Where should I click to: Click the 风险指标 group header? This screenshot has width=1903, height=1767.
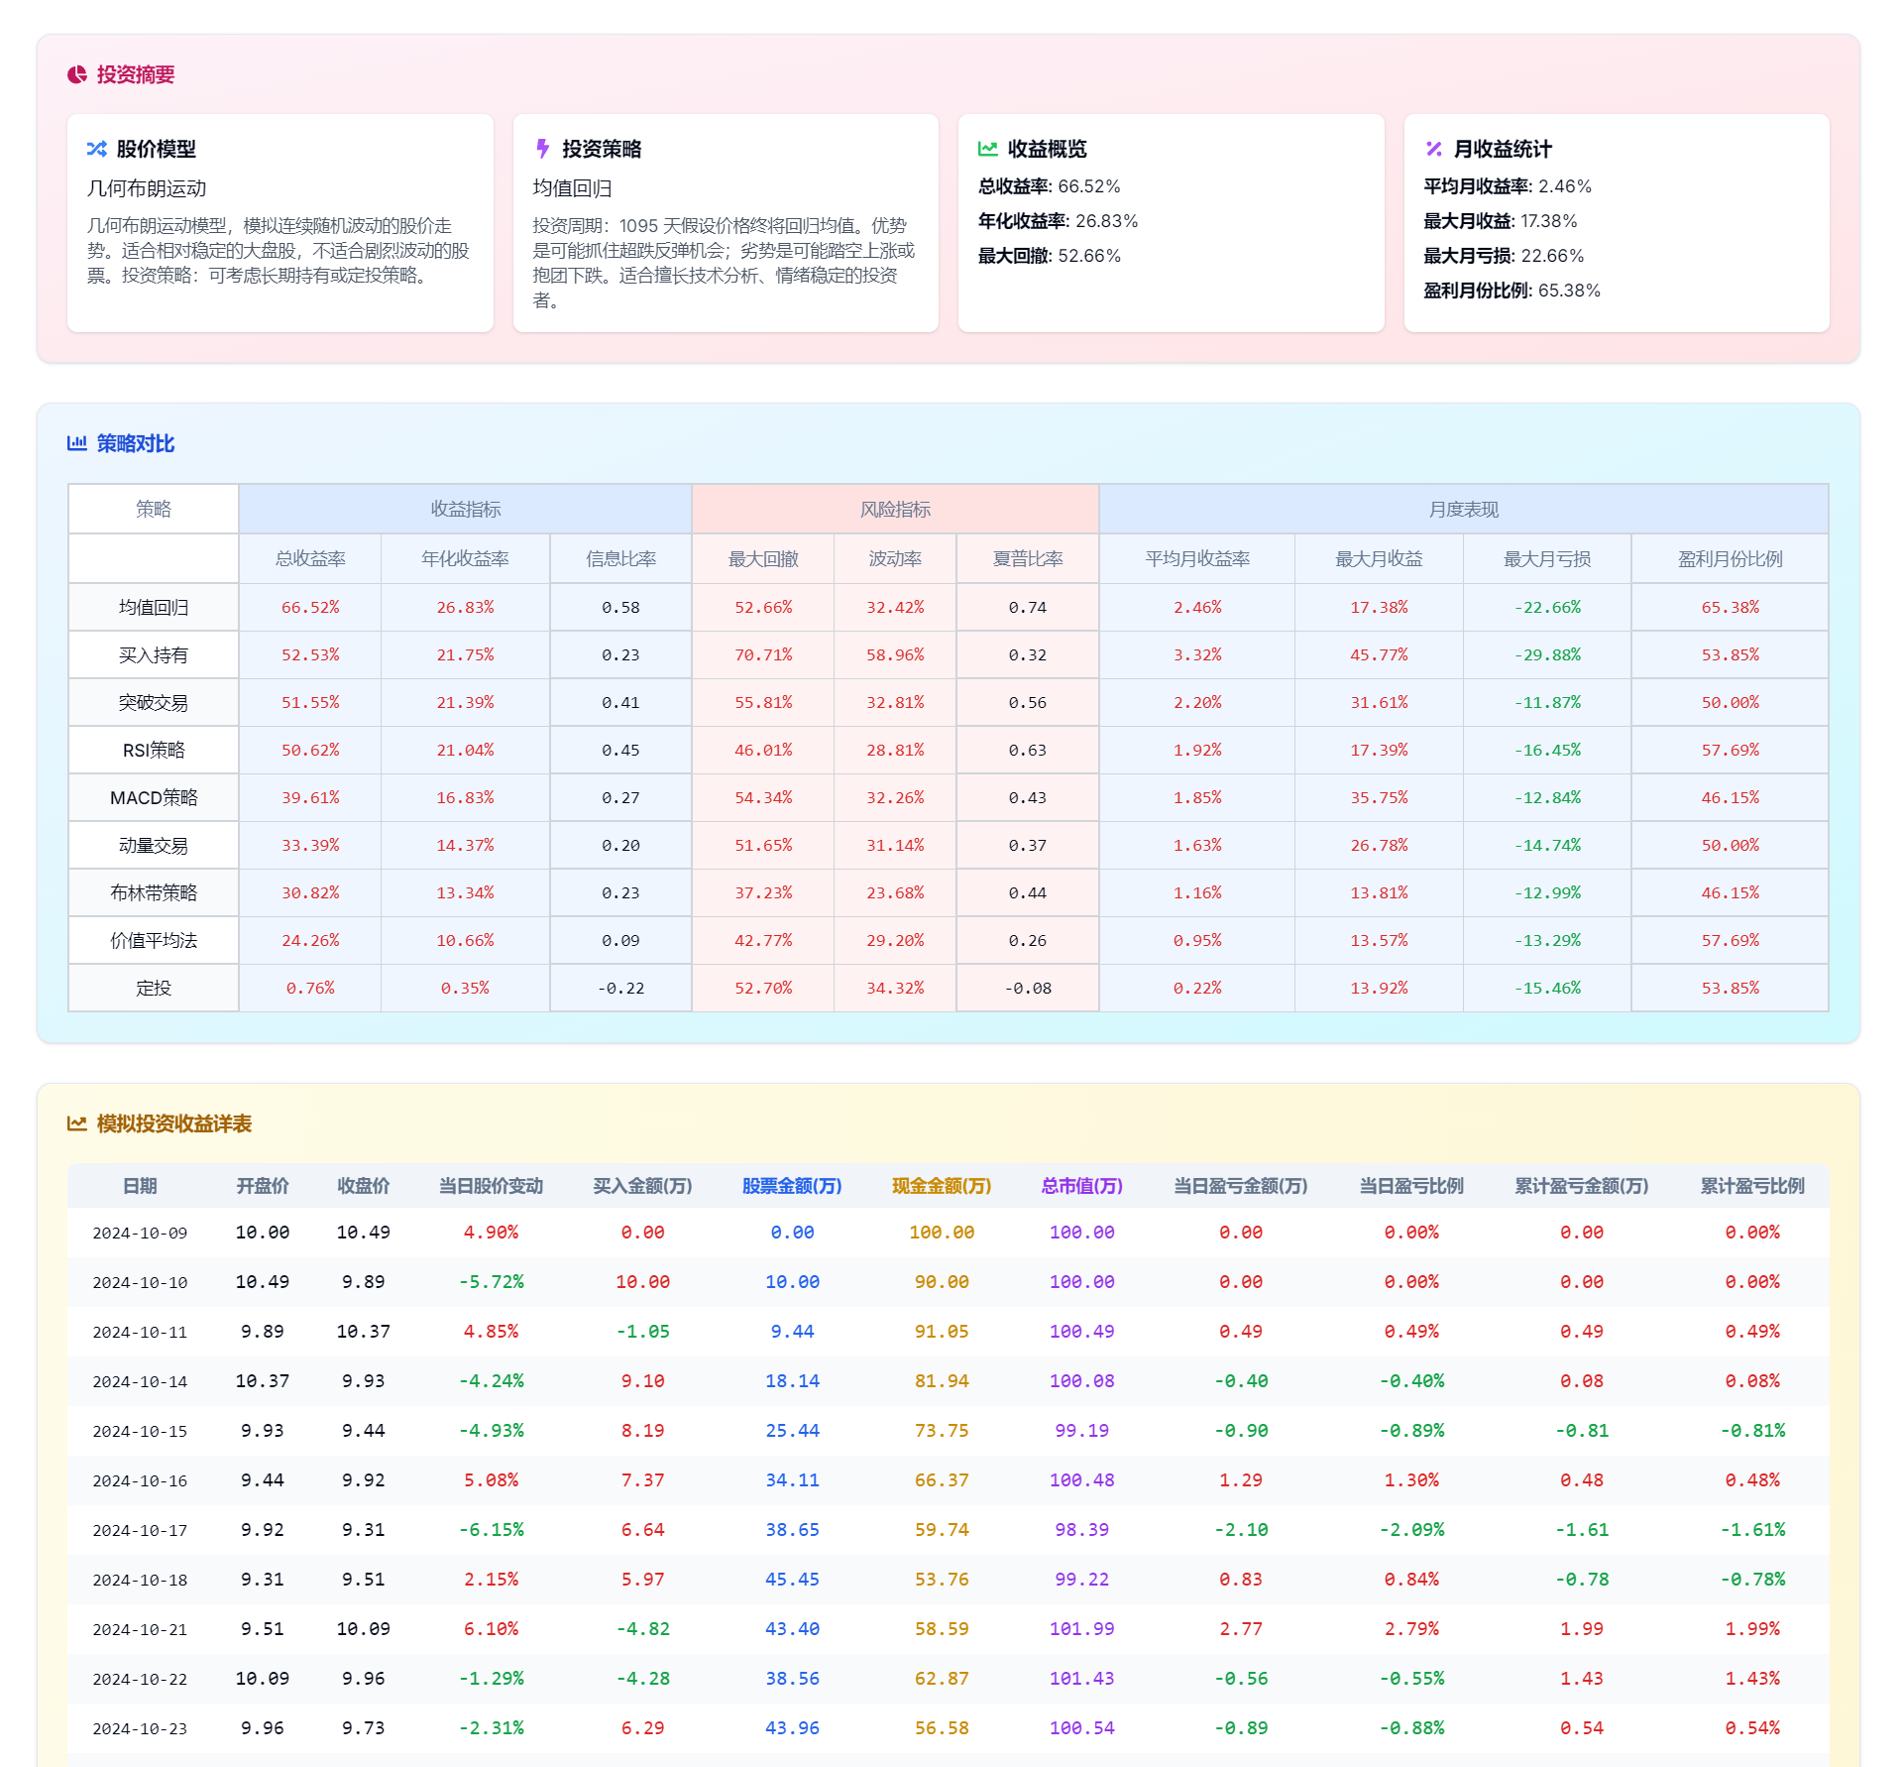tap(895, 509)
